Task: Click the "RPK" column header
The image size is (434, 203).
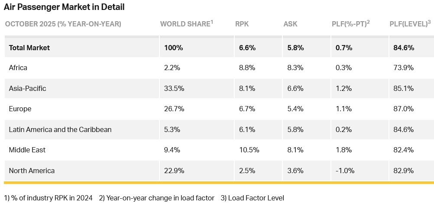Action: [242, 24]
